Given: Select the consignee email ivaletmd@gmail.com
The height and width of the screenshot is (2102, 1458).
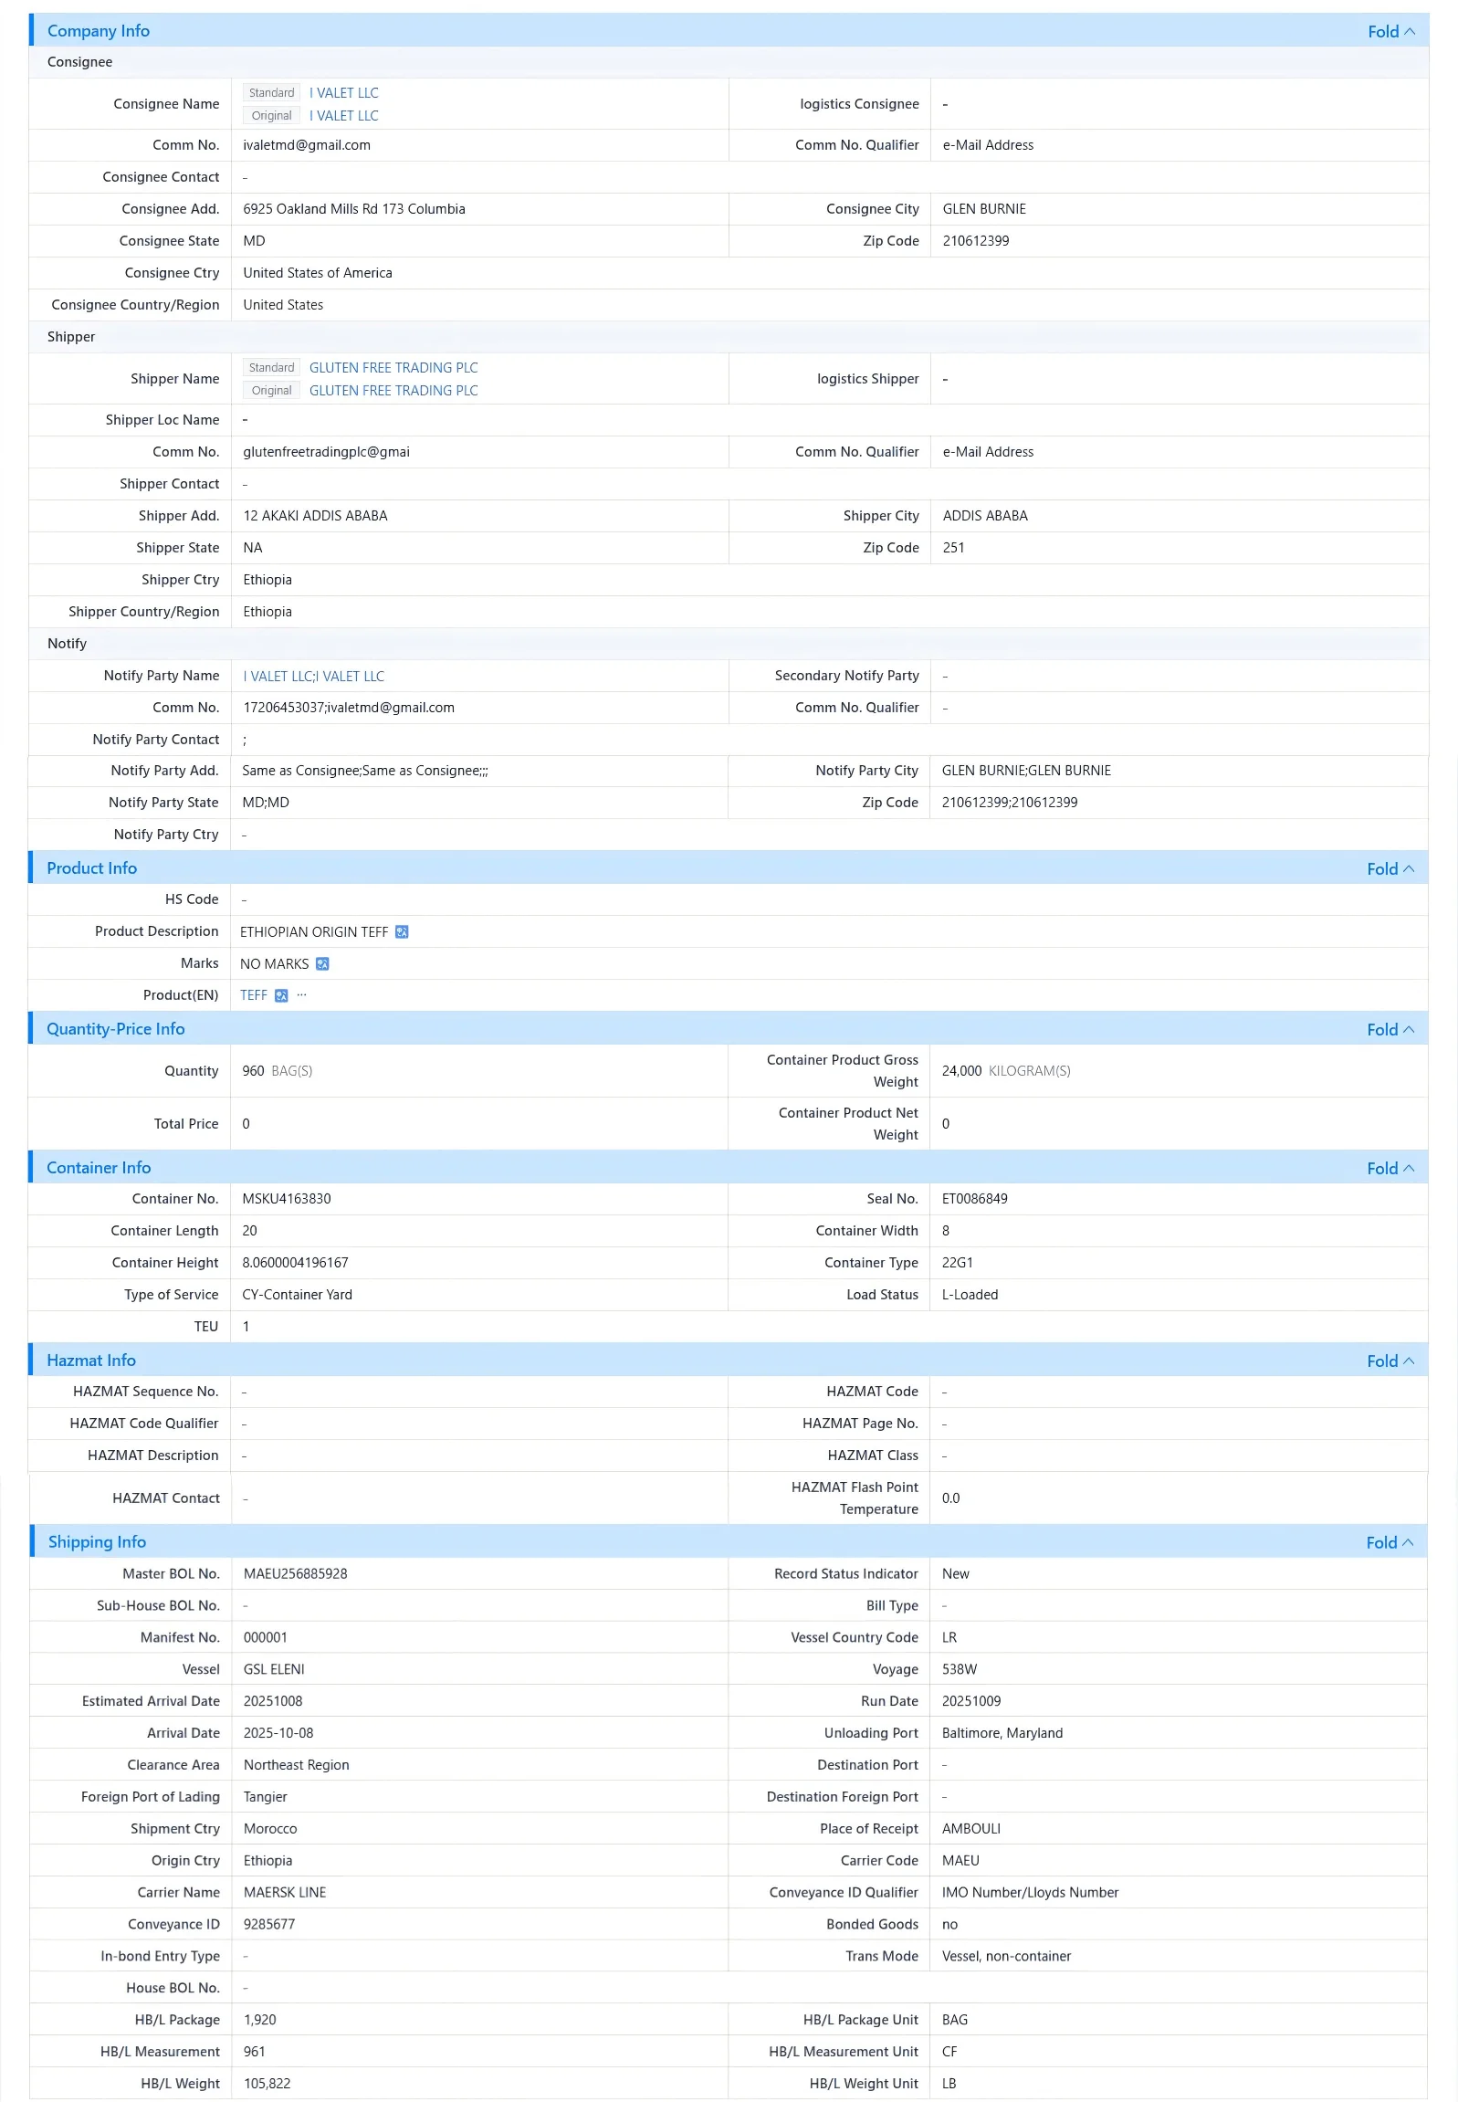Looking at the screenshot, I should 307,145.
